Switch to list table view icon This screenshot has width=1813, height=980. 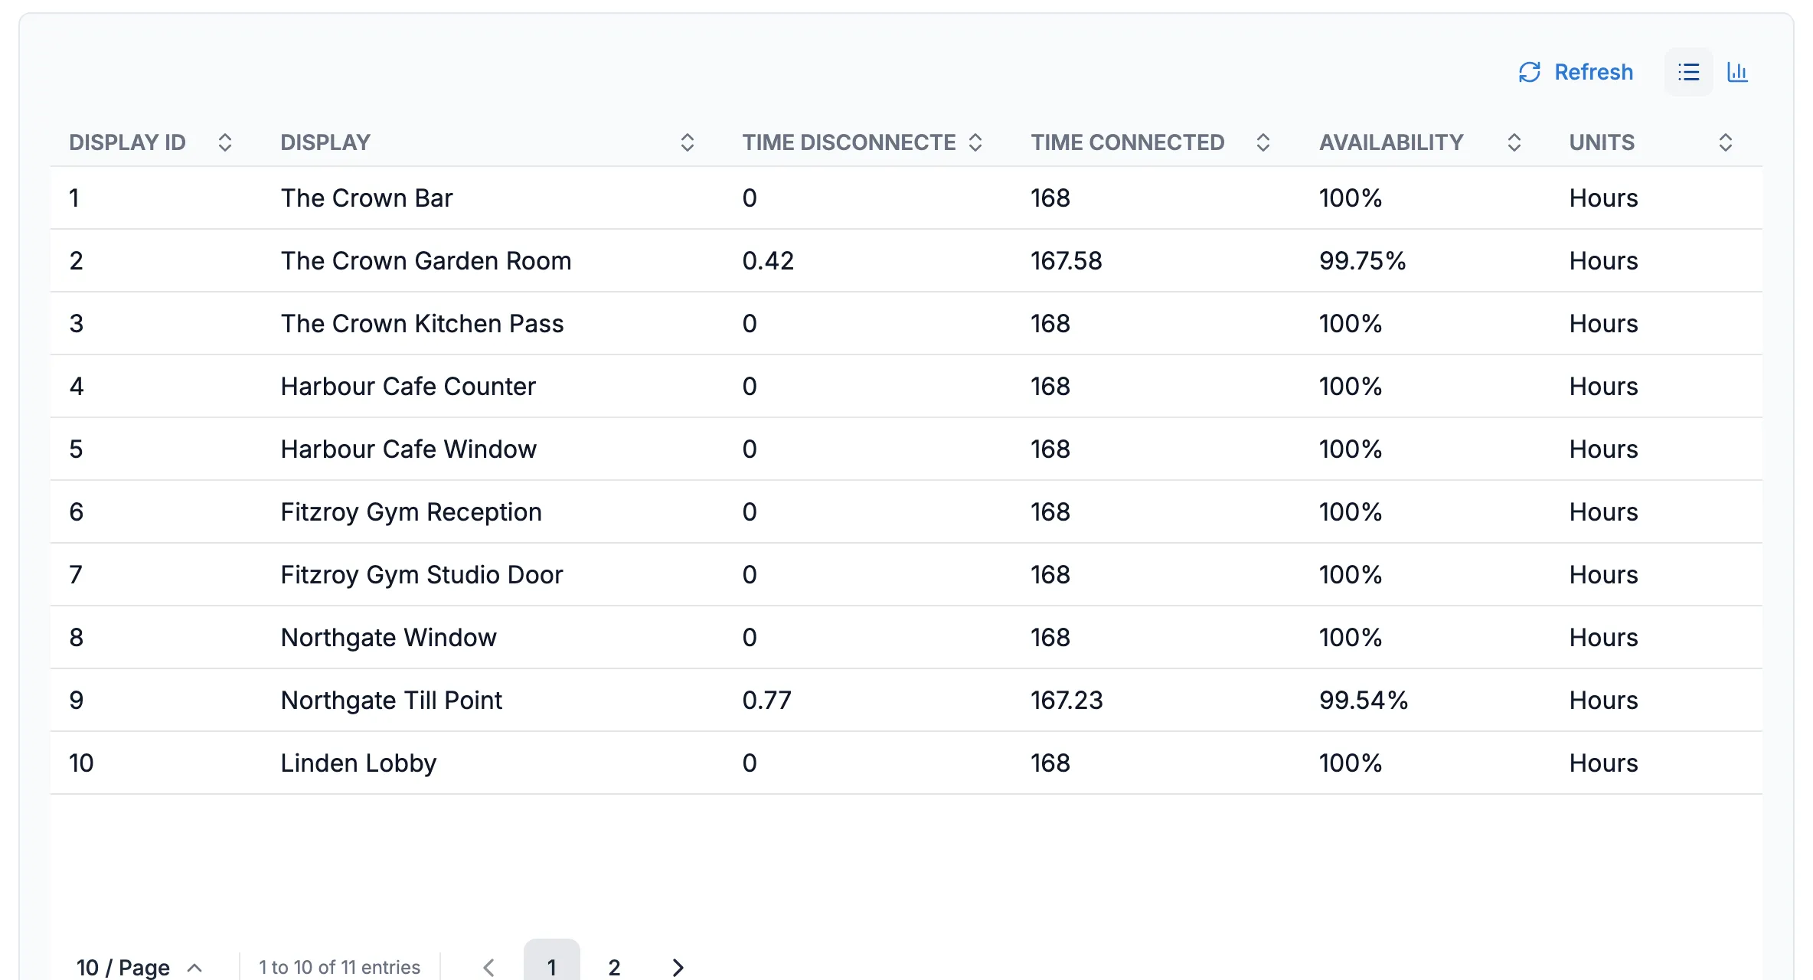point(1688,72)
